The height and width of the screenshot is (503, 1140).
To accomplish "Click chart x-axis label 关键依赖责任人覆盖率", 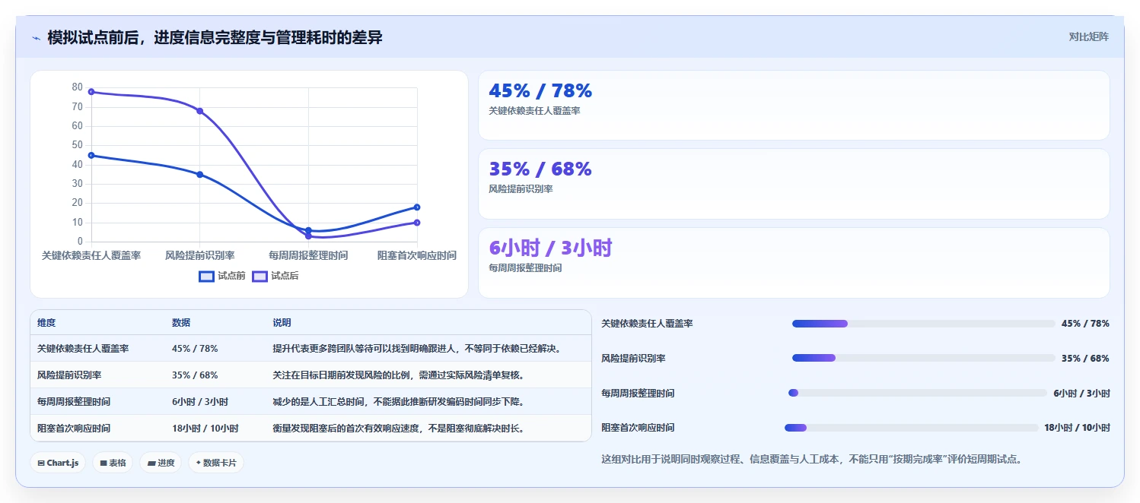I will coord(91,256).
